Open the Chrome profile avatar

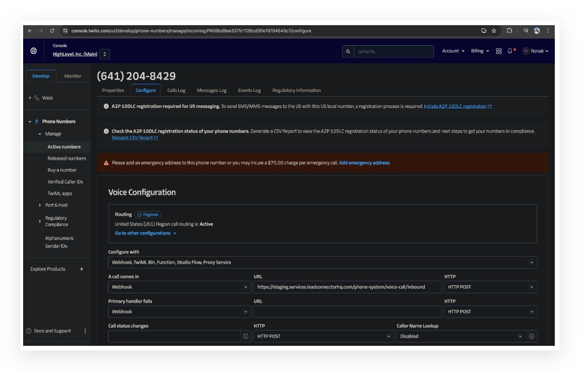tap(537, 31)
